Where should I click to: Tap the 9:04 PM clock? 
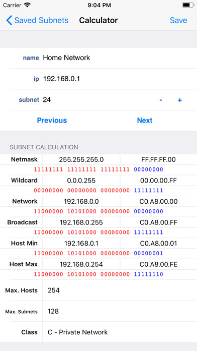[99, 6]
